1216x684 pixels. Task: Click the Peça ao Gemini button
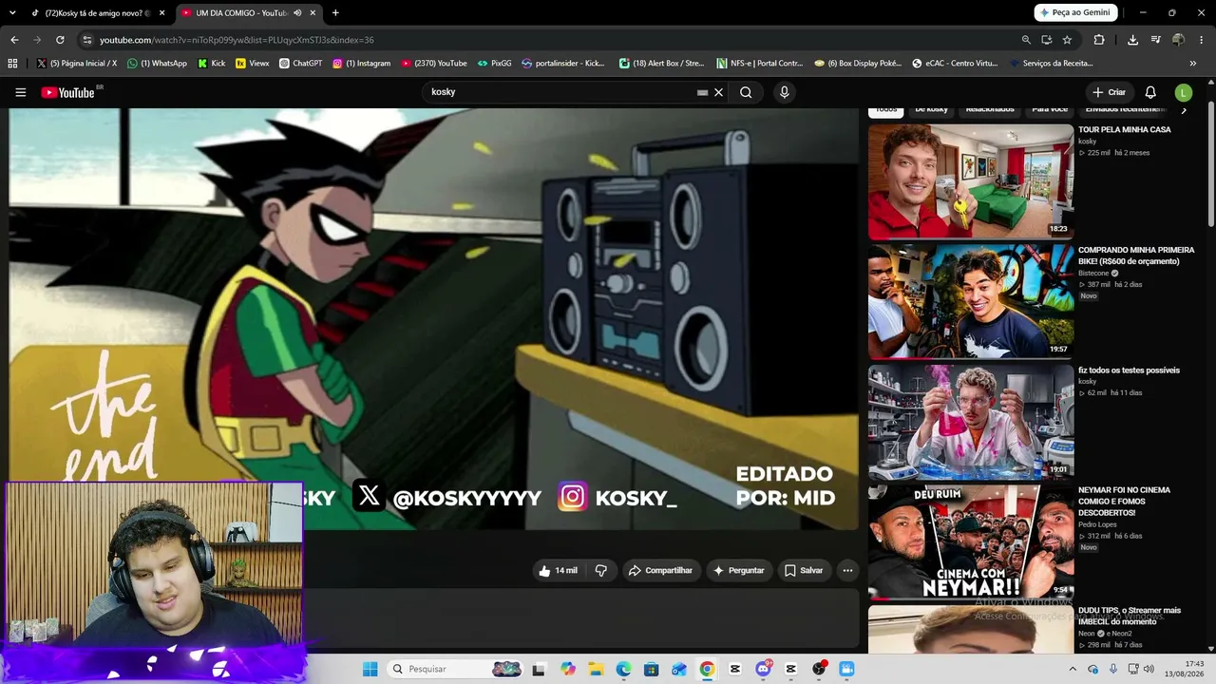pos(1075,12)
